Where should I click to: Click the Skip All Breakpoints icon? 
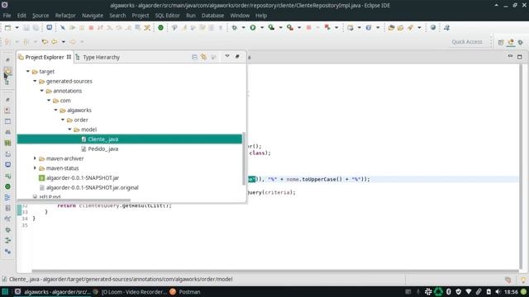(63, 27)
